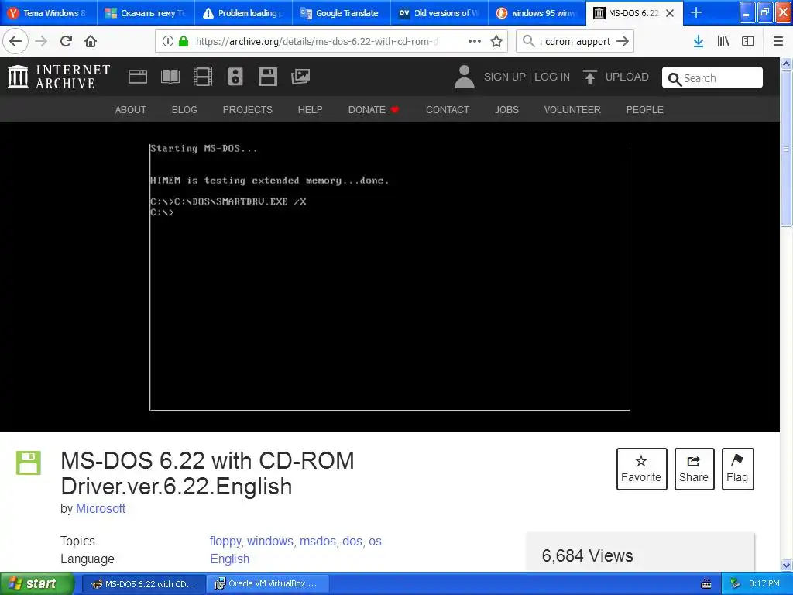Click the page scrollbar up arrow

pos(786,64)
